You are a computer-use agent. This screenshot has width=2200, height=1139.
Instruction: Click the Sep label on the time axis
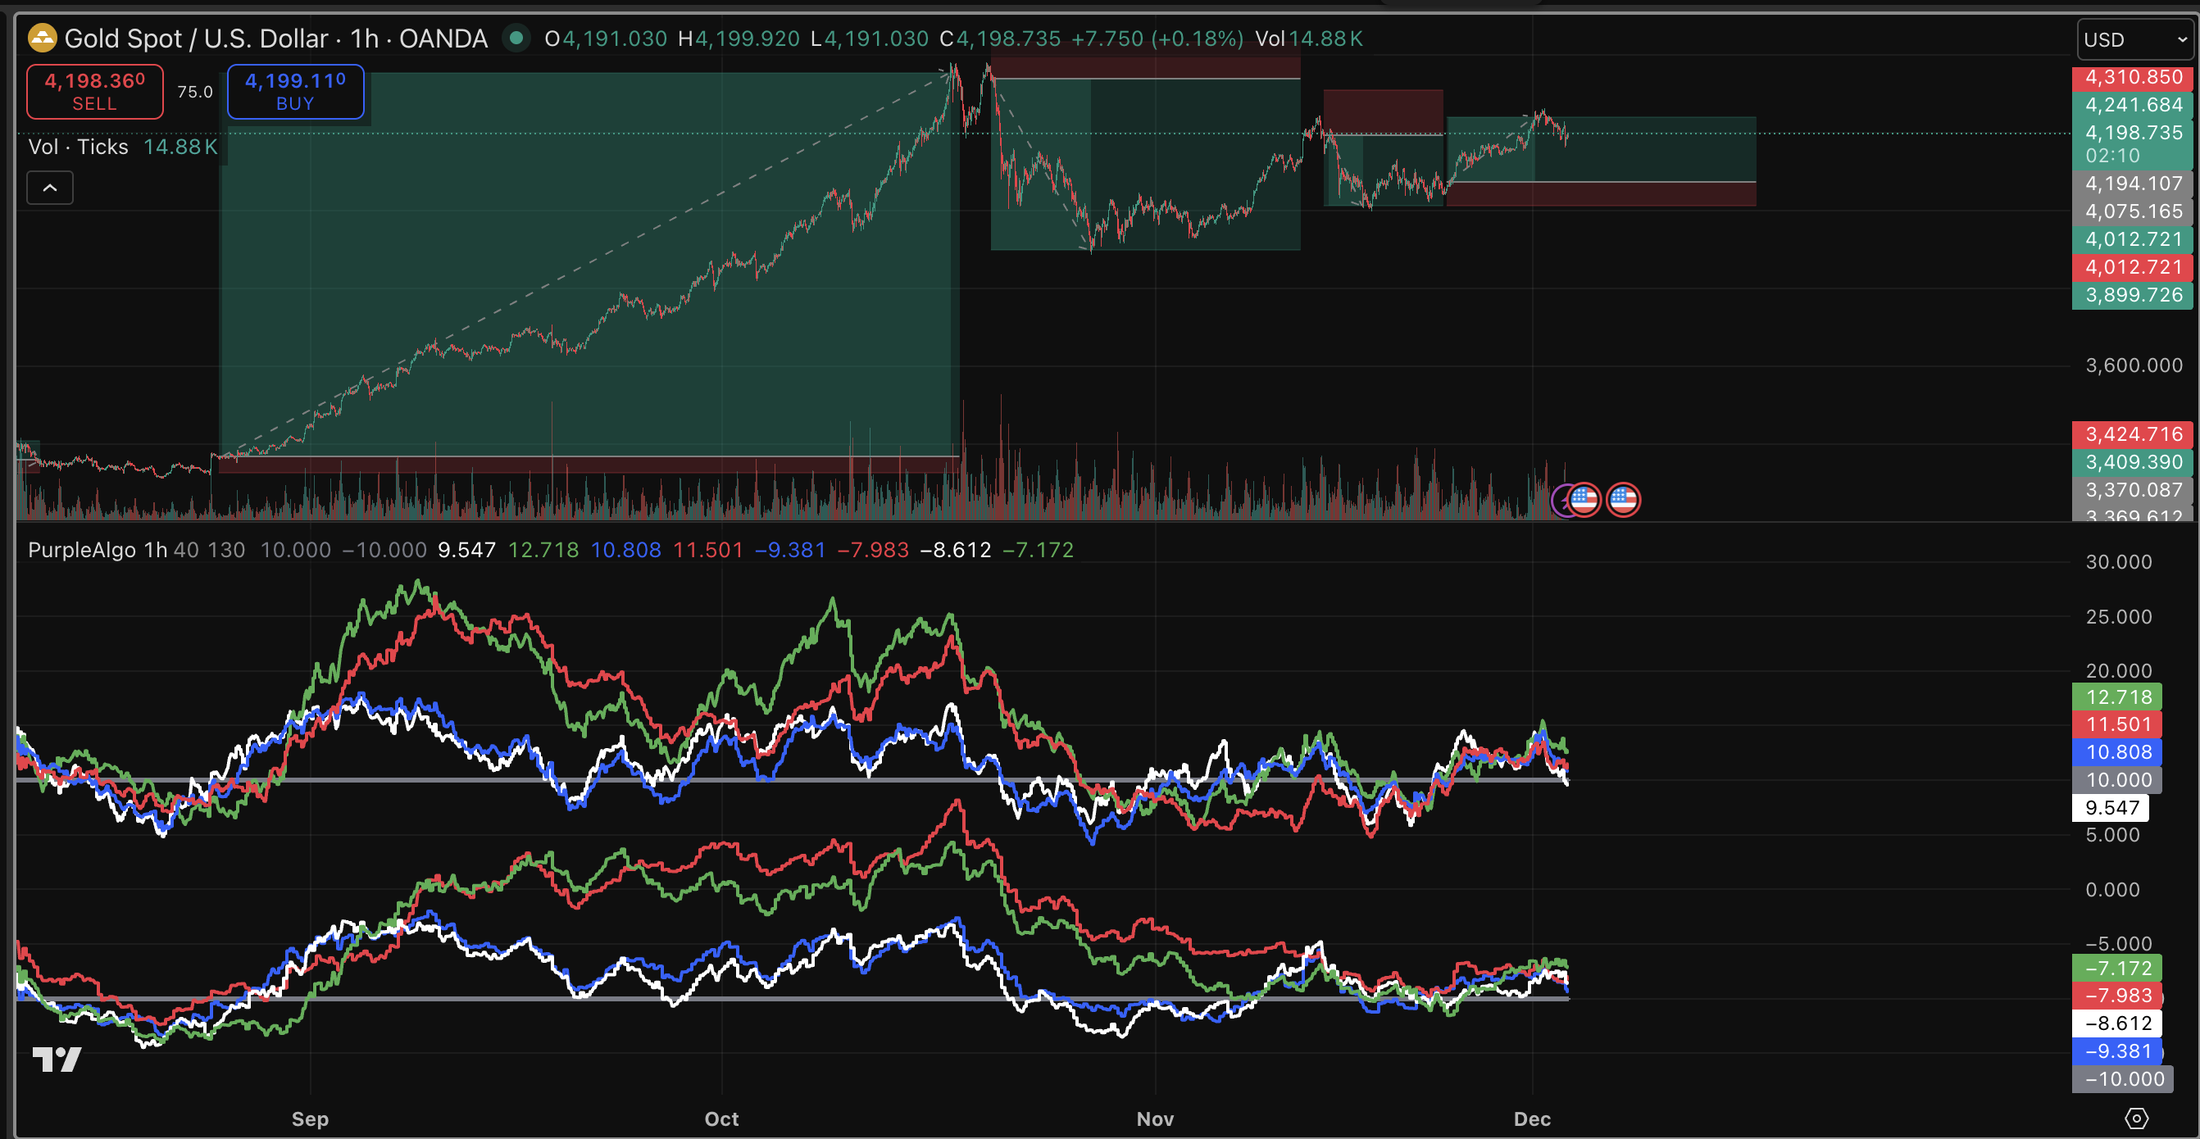coord(309,1119)
